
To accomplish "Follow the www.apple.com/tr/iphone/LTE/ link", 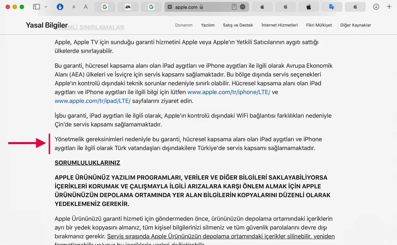I will coord(229,92).
